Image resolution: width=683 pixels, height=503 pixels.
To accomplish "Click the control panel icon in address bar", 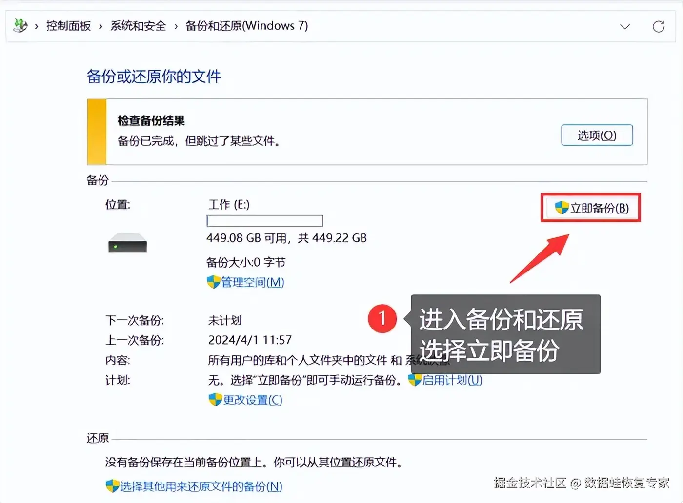I will coord(20,25).
